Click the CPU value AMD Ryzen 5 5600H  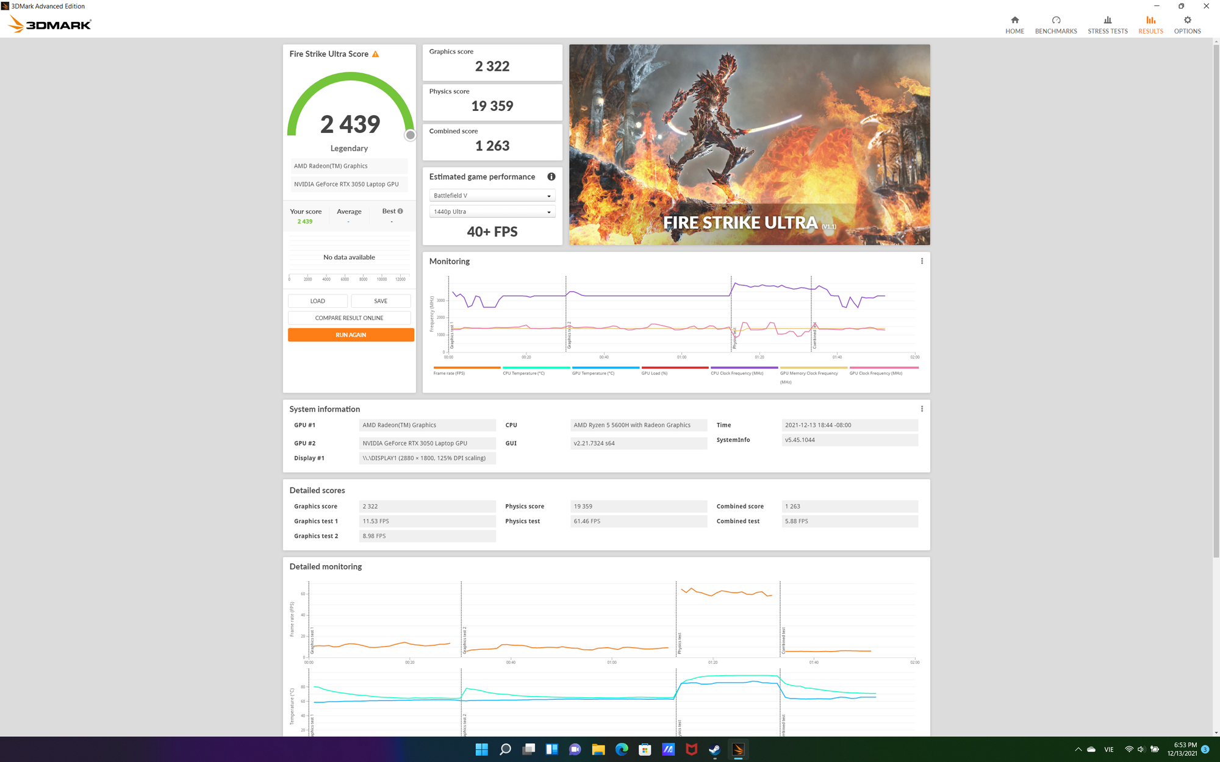point(639,425)
